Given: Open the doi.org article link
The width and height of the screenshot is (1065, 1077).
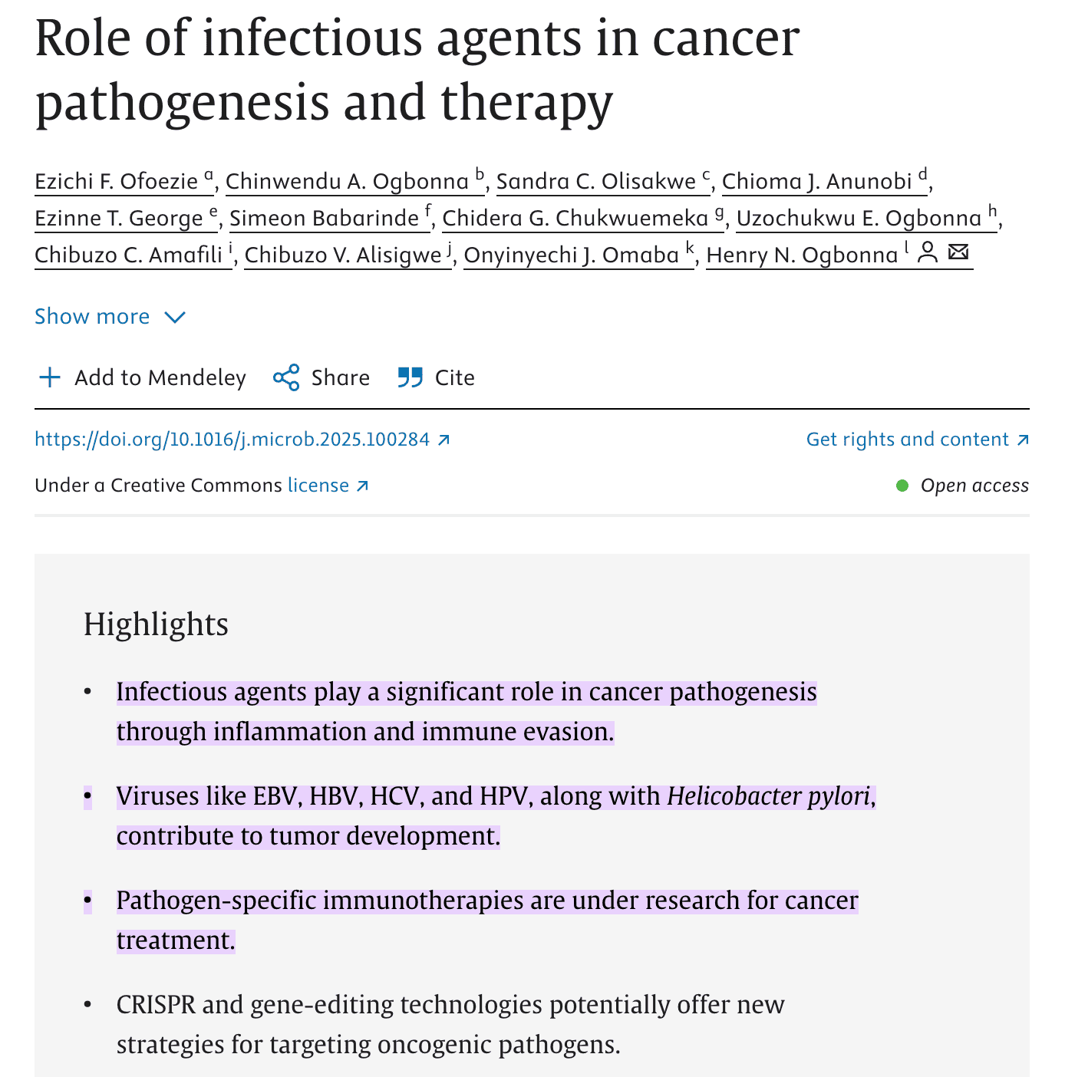Looking at the screenshot, I should (232, 440).
